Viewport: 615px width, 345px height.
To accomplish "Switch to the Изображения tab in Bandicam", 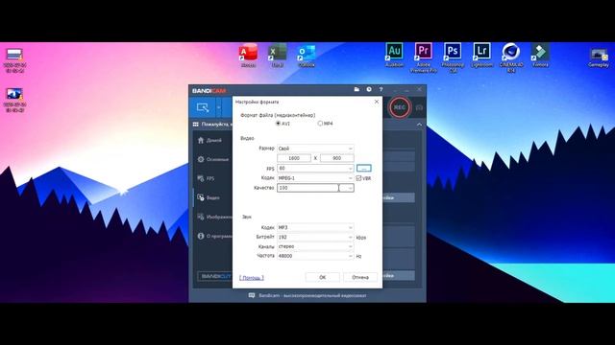I will click(213, 218).
